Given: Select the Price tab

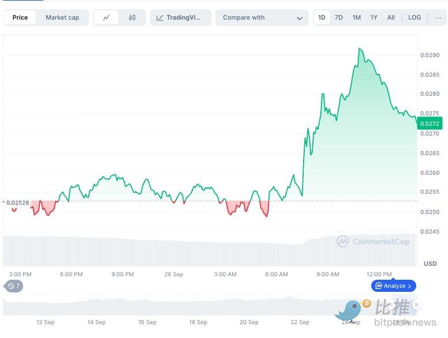Looking at the screenshot, I should tap(20, 17).
